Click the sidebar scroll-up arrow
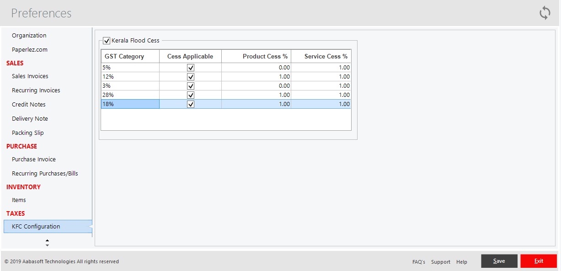 pyautogui.click(x=47, y=240)
